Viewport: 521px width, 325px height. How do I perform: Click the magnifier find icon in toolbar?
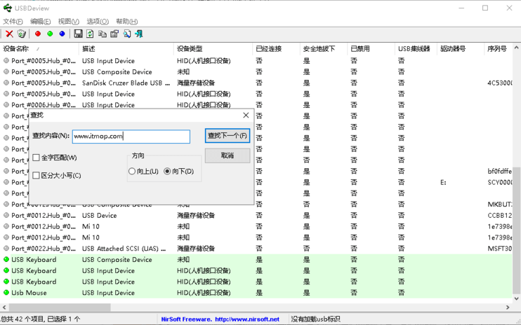click(127, 34)
